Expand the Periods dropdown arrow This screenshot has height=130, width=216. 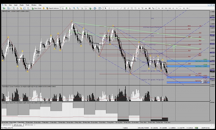(x=97, y=8)
